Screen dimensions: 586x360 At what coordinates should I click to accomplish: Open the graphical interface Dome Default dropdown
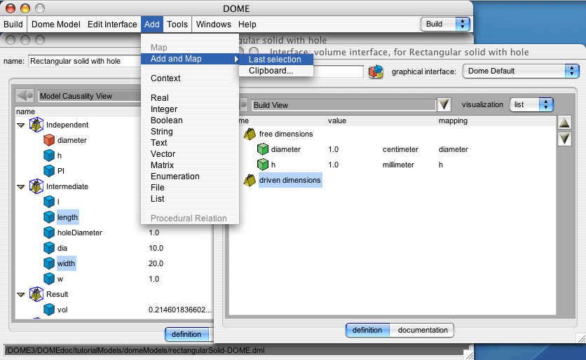[521, 71]
